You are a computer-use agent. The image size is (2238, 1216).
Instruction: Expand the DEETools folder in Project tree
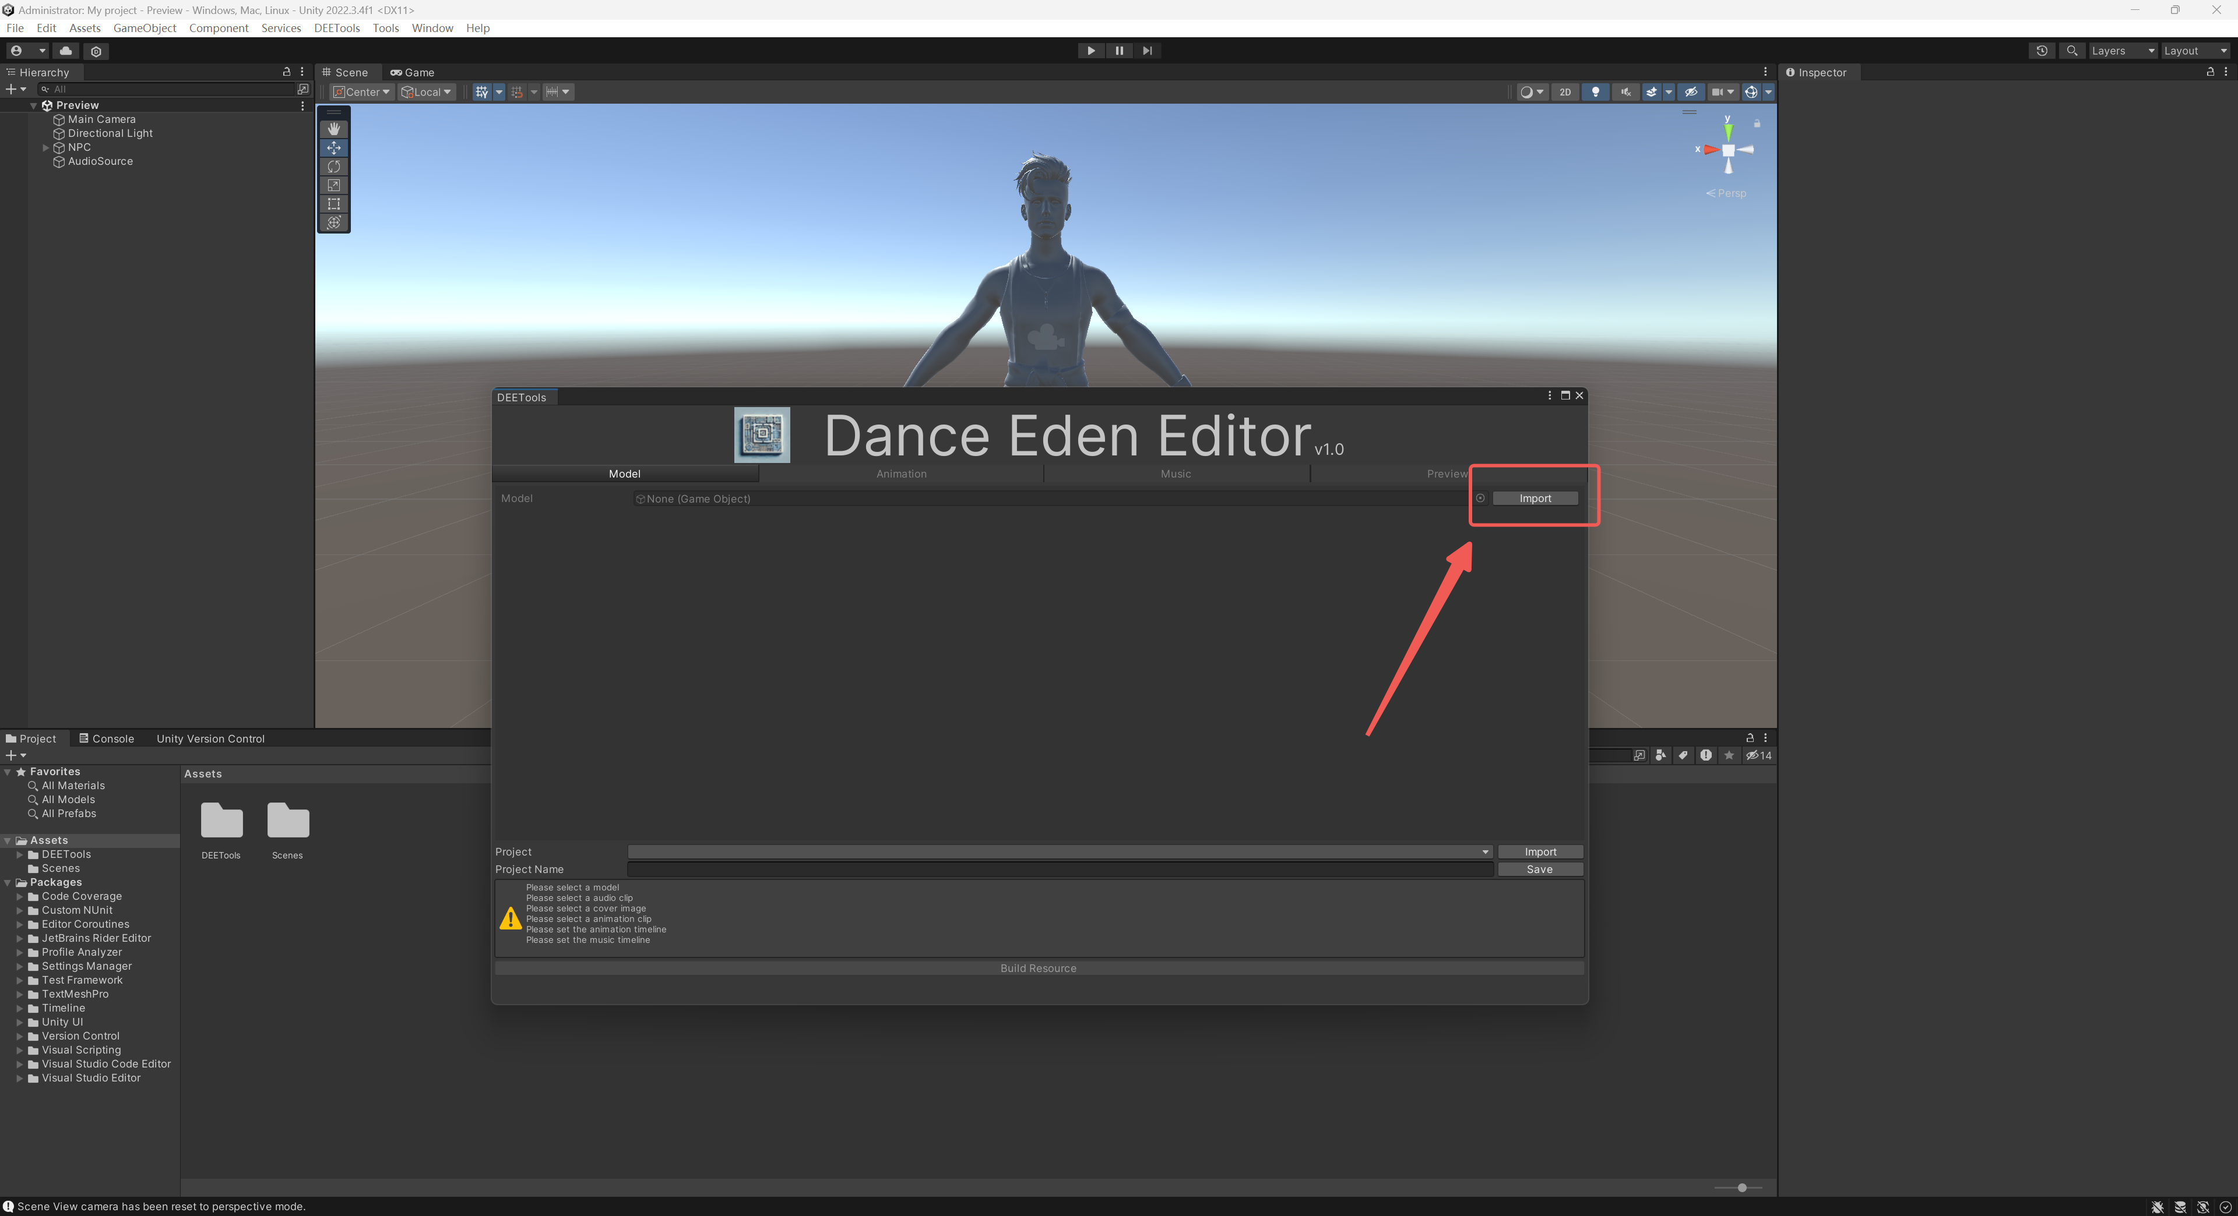20,855
